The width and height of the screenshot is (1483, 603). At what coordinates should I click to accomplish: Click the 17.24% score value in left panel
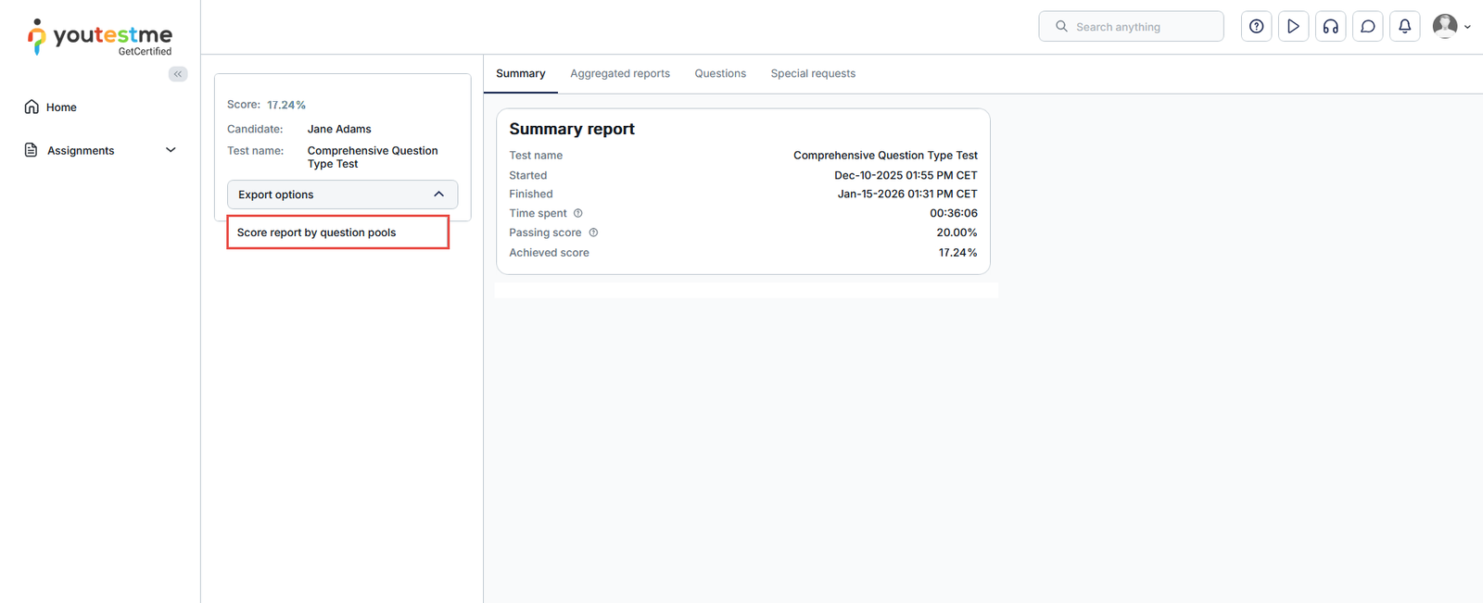click(286, 105)
